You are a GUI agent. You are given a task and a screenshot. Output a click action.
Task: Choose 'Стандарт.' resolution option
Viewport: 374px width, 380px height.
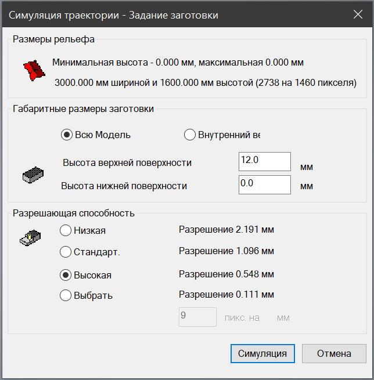66,252
